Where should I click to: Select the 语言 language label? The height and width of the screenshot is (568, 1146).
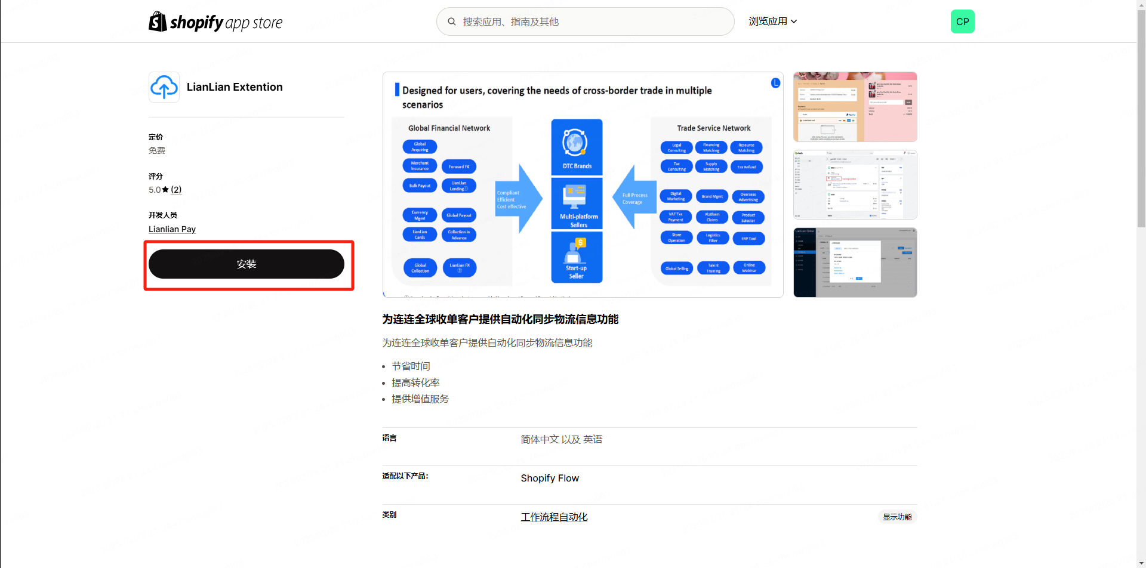390,438
